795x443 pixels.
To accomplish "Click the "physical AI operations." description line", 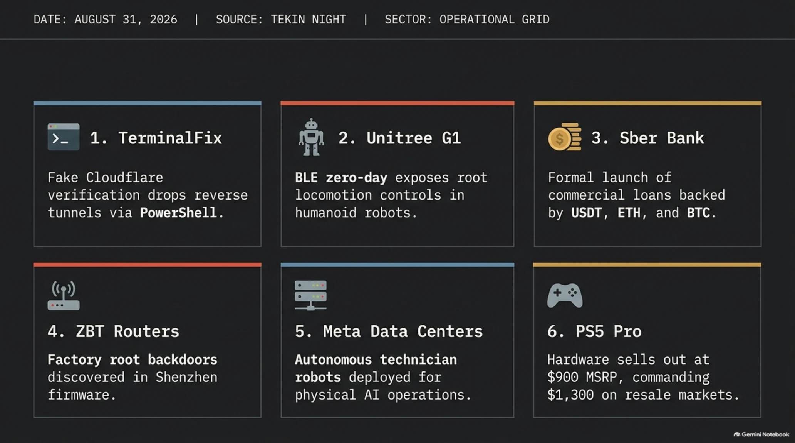I will [x=383, y=395].
